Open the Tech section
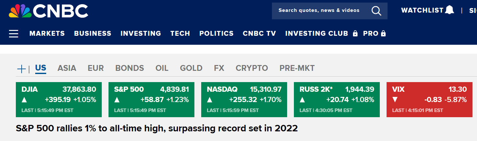 pos(180,33)
